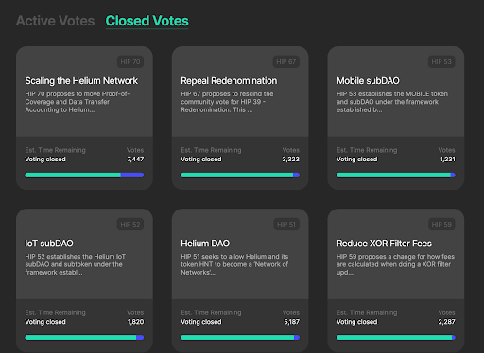Switch to the Active Votes tab
The height and width of the screenshot is (353, 484).
click(55, 21)
